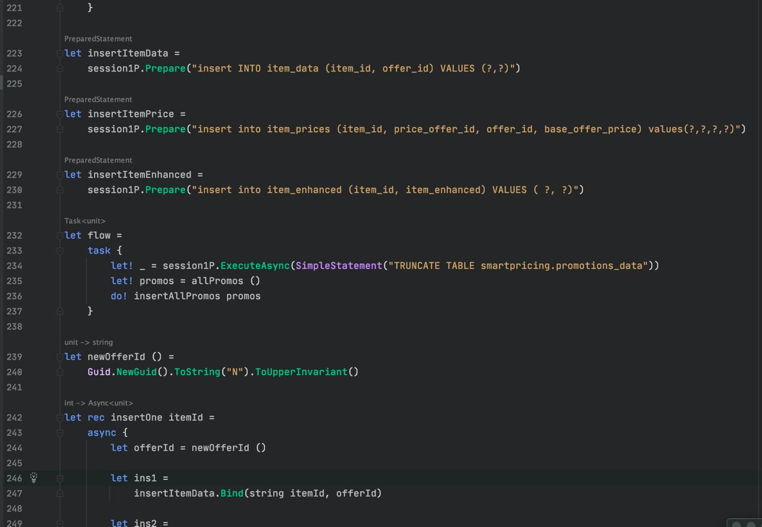Viewport: 762px width, 527px height.
Task: Click the 'unit -> string' type hint
Action: point(88,342)
